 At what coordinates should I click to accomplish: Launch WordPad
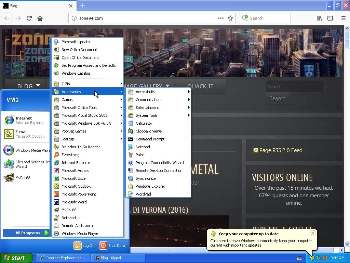tap(158, 194)
